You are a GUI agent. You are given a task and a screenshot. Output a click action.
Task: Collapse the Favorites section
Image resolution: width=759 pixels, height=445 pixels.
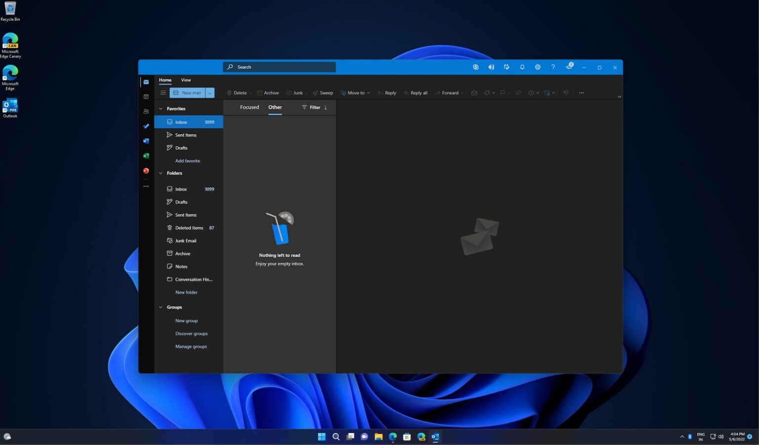tap(161, 108)
